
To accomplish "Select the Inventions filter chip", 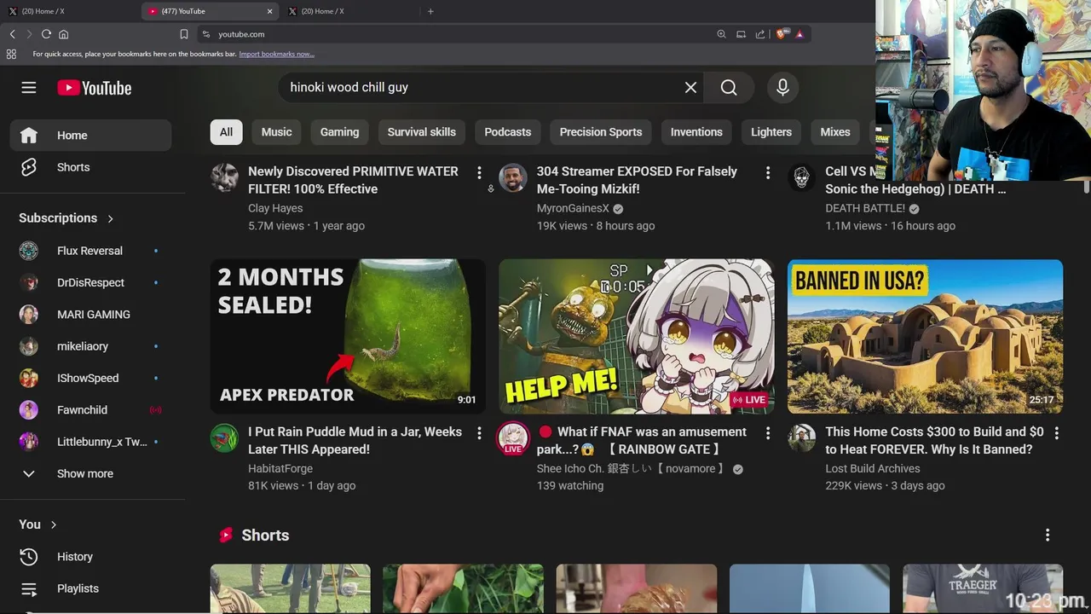I will pos(696,132).
